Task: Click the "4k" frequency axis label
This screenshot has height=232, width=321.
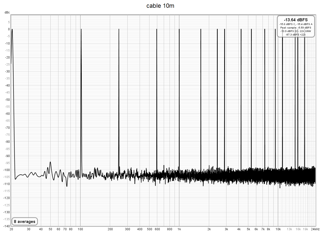Action: coord(239,229)
